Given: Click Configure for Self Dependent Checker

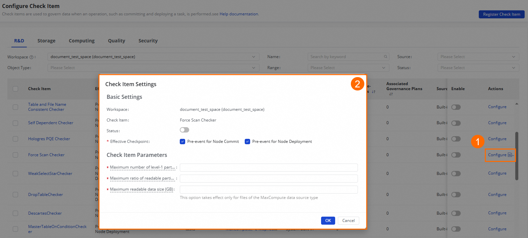Looking at the screenshot, I should tap(497, 123).
